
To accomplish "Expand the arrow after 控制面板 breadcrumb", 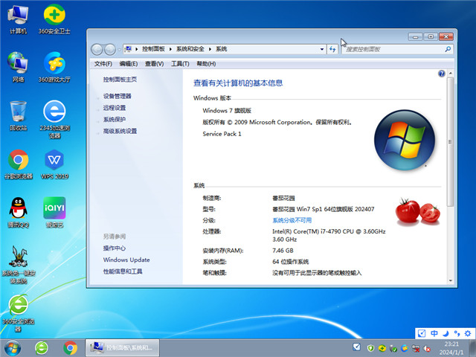I will pos(170,49).
